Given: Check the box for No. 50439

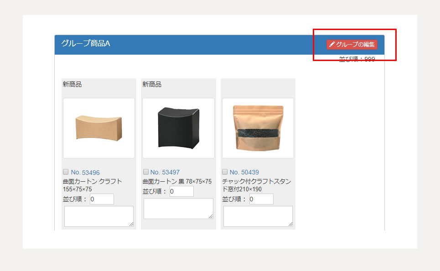Looking at the screenshot, I should point(225,172).
